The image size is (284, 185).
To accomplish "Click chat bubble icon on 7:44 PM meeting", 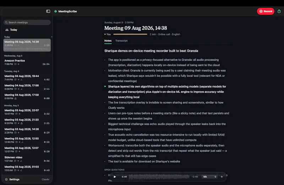I will click(15, 80).
